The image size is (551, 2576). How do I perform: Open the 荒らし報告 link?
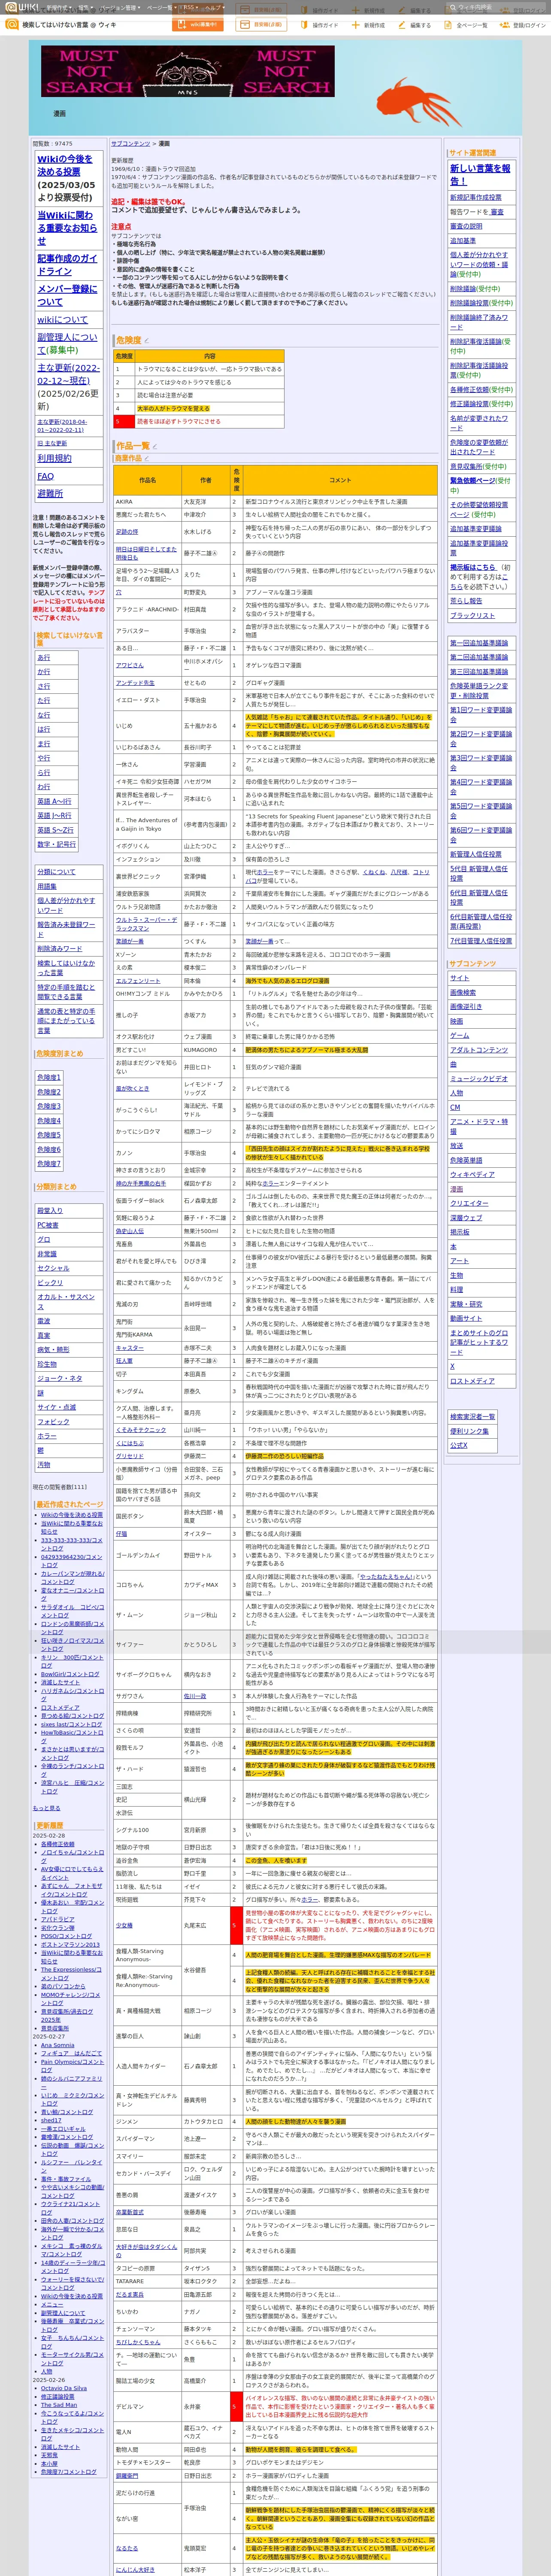tap(466, 601)
